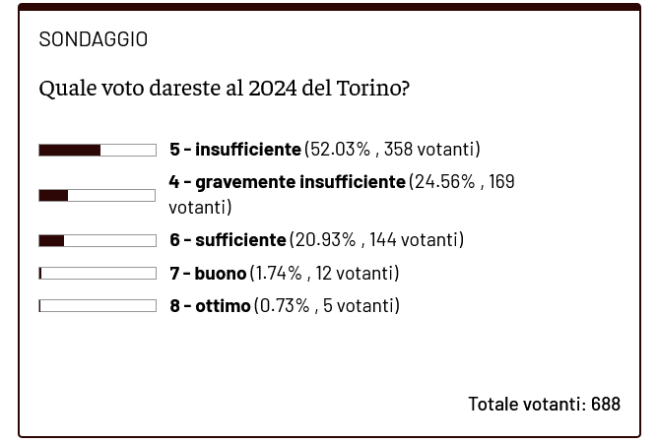
Task: Select the "8 - ottimo" option label
Action: (210, 306)
